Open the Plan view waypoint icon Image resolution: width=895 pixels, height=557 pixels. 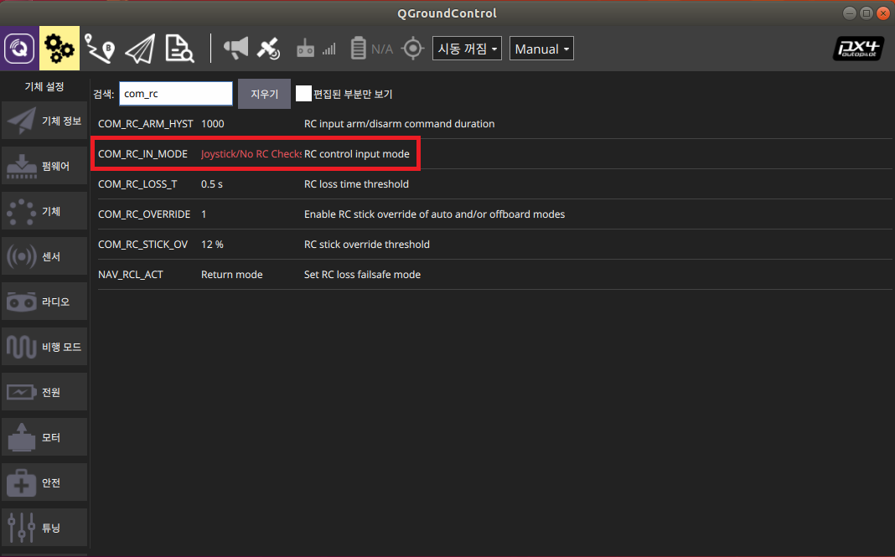[x=100, y=49]
